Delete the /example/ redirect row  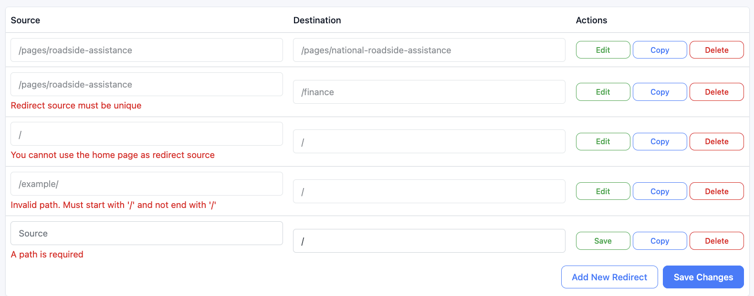716,191
